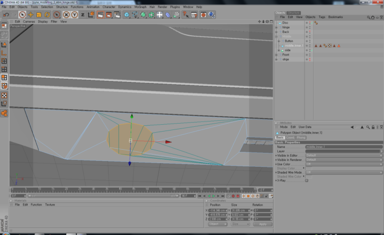Click the Undo arrow icon
This screenshot has width=384, height=235.
(x=6, y=15)
